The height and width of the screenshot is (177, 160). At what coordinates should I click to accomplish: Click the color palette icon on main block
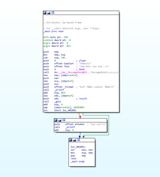click(45, 13)
